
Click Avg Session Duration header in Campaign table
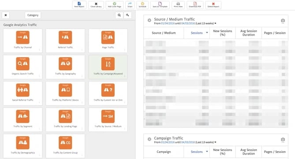coord(249,152)
